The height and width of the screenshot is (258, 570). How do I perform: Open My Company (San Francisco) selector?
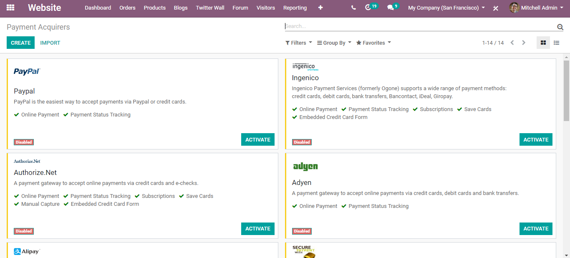446,8
